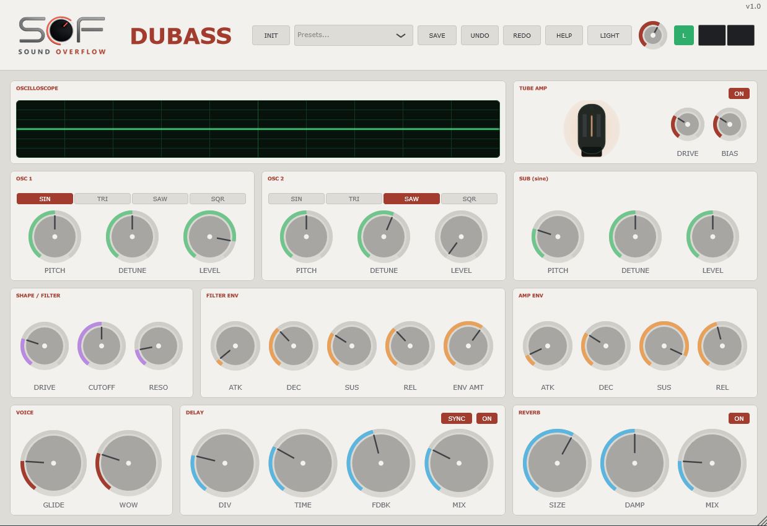
Task: Click the Amp Env SUS knob
Action: [x=664, y=346]
